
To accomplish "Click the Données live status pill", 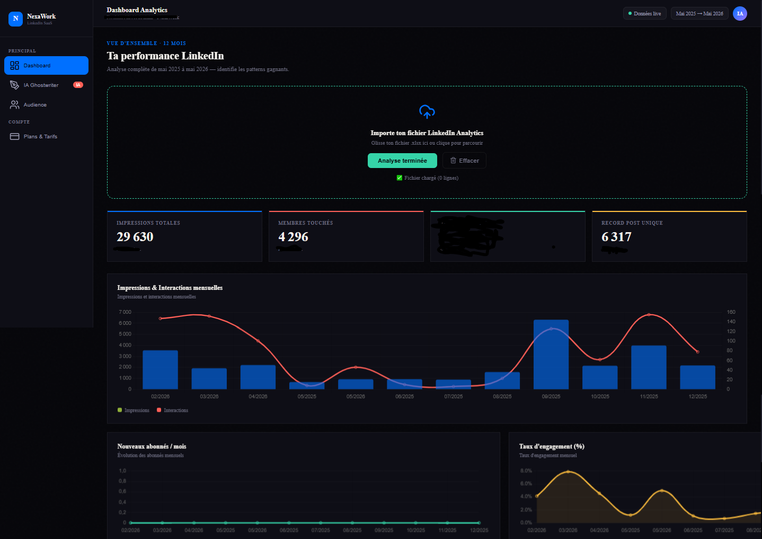I will pos(644,13).
